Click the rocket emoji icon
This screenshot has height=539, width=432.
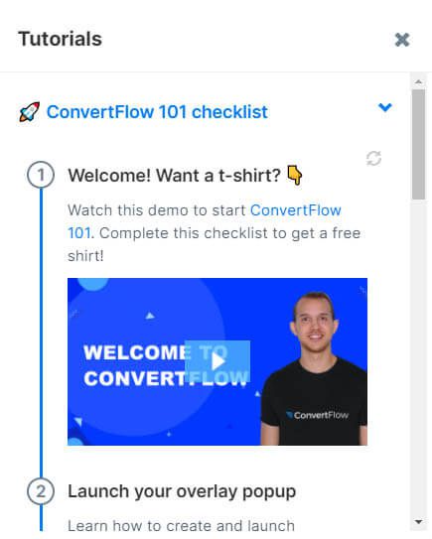pos(29,112)
